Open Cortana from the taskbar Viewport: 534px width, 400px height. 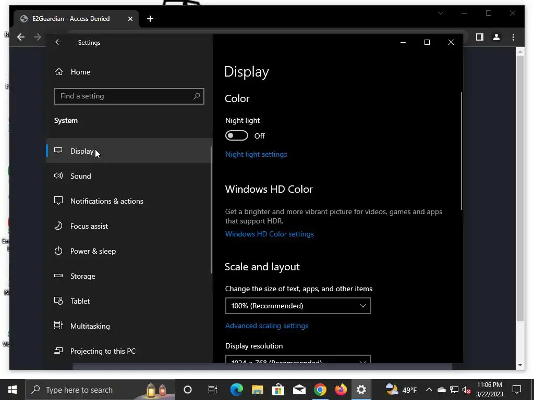188,390
